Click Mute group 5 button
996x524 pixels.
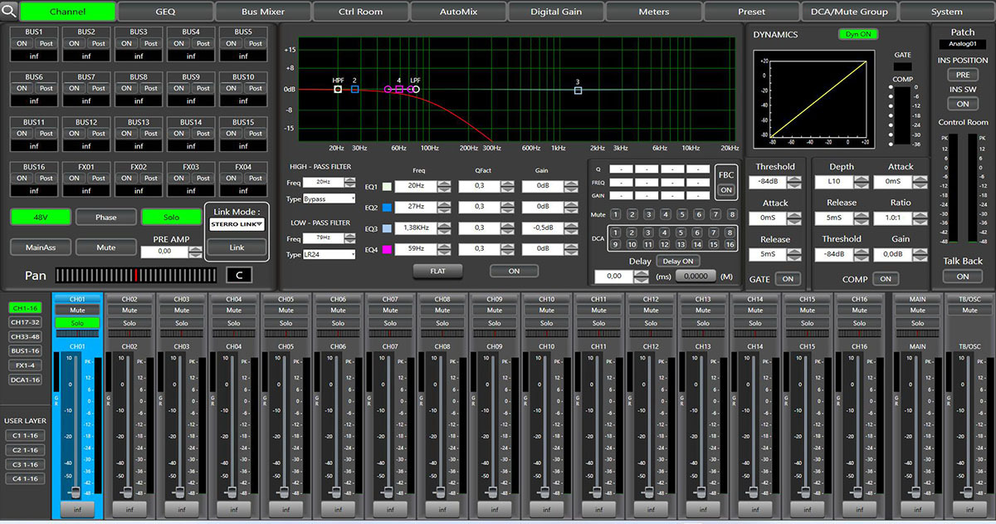(x=681, y=214)
